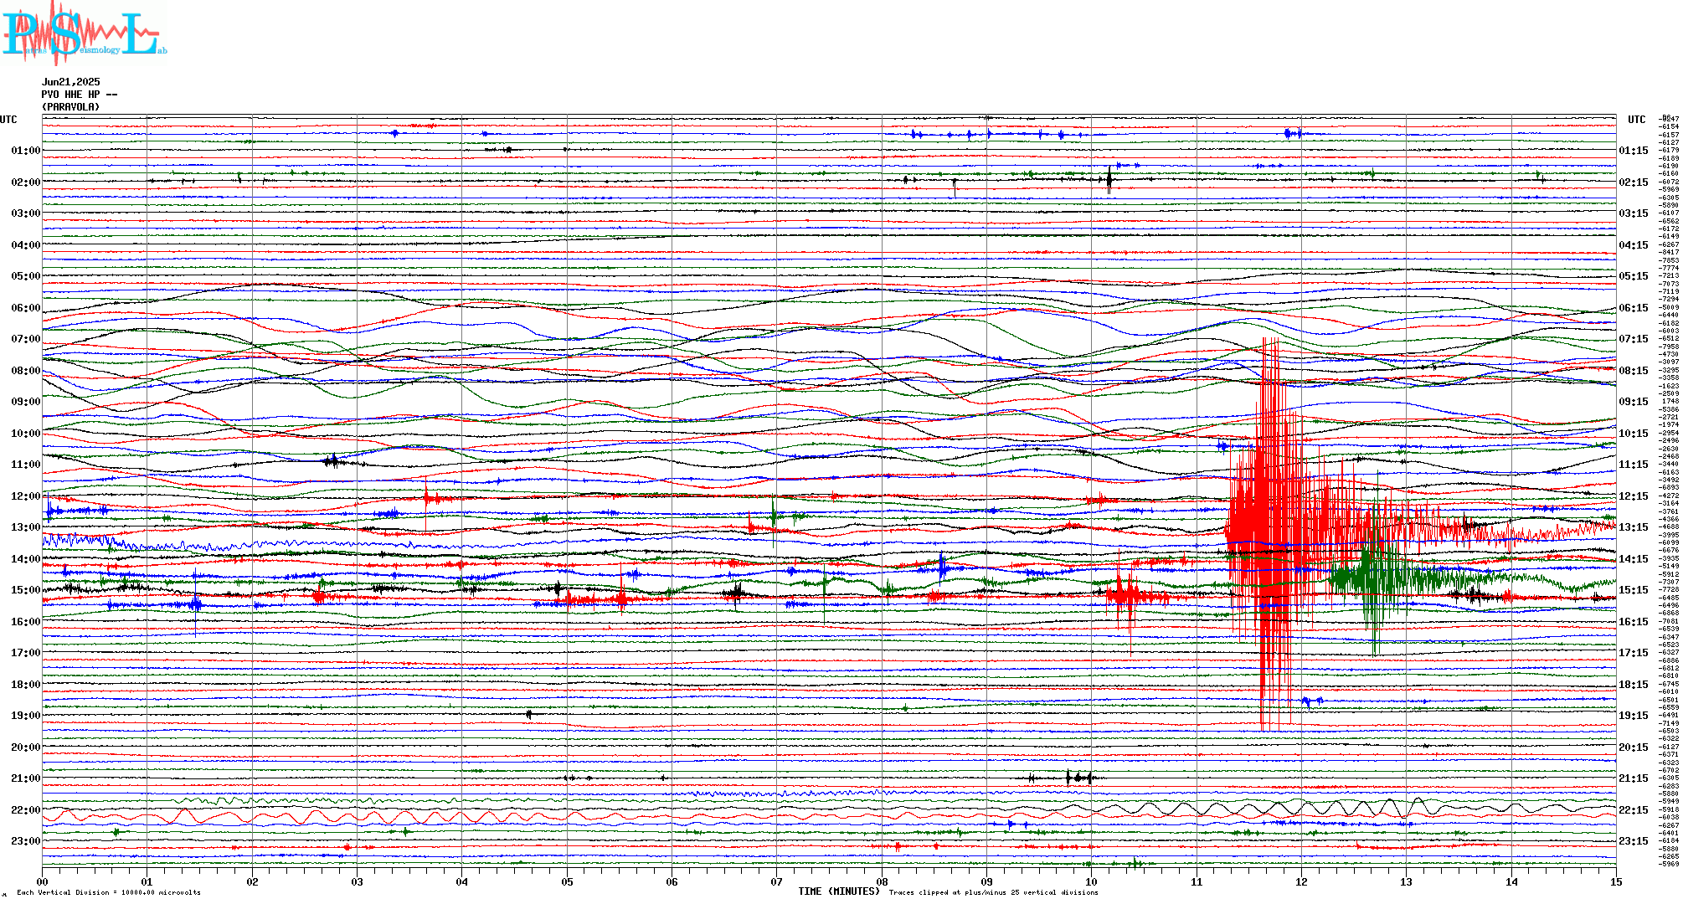The height and width of the screenshot is (904, 1683).
Task: Click the 09:00 hour label
Action: click(26, 402)
